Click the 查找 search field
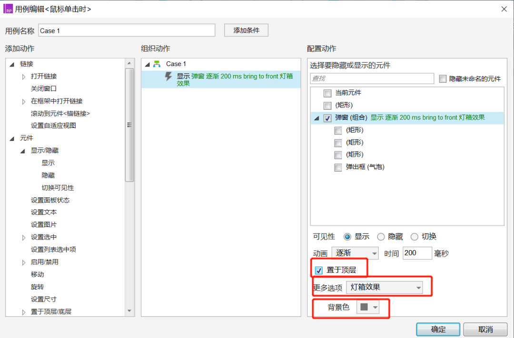 tap(372, 78)
